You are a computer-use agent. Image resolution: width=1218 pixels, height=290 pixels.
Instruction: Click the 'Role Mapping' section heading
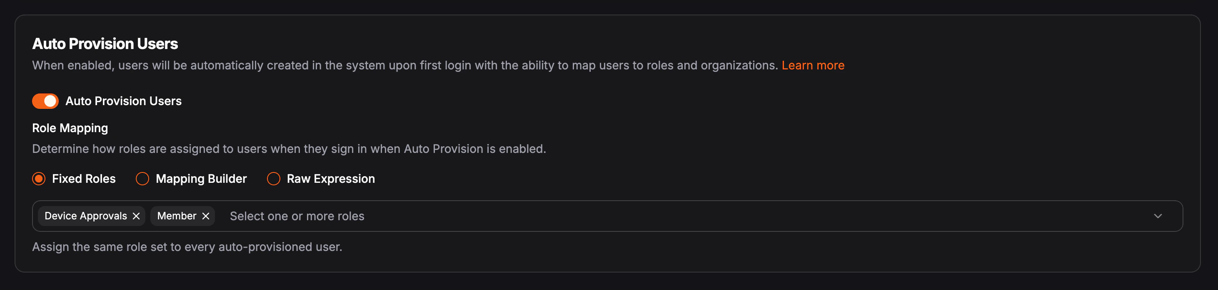point(70,128)
